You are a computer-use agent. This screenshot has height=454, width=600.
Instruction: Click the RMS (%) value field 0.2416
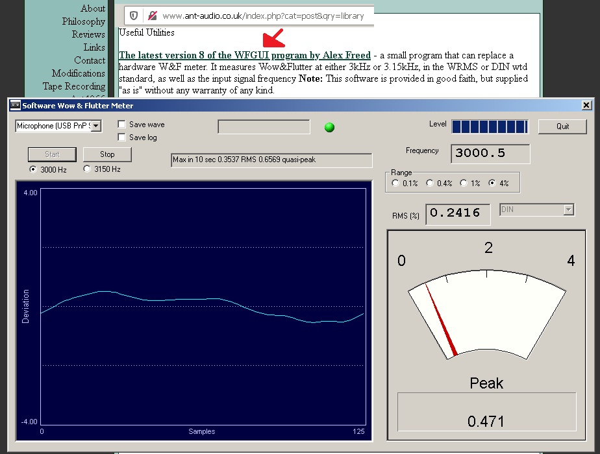coord(458,214)
